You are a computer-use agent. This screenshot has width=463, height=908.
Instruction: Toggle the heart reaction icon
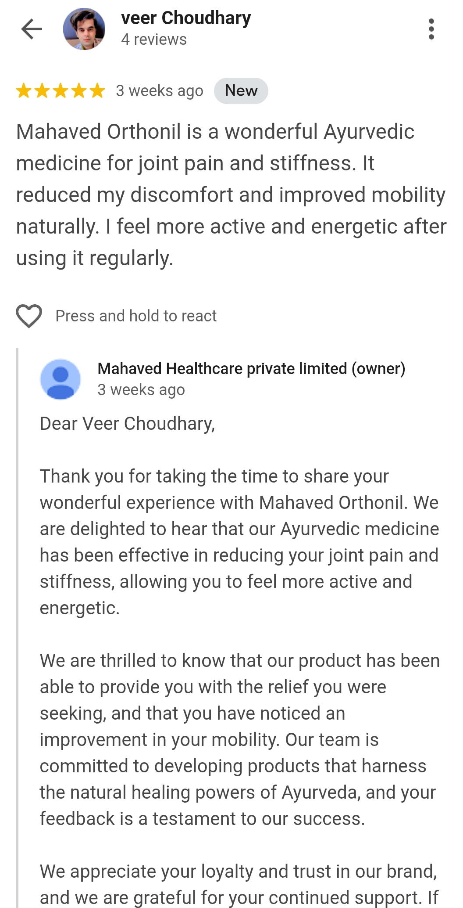click(29, 316)
